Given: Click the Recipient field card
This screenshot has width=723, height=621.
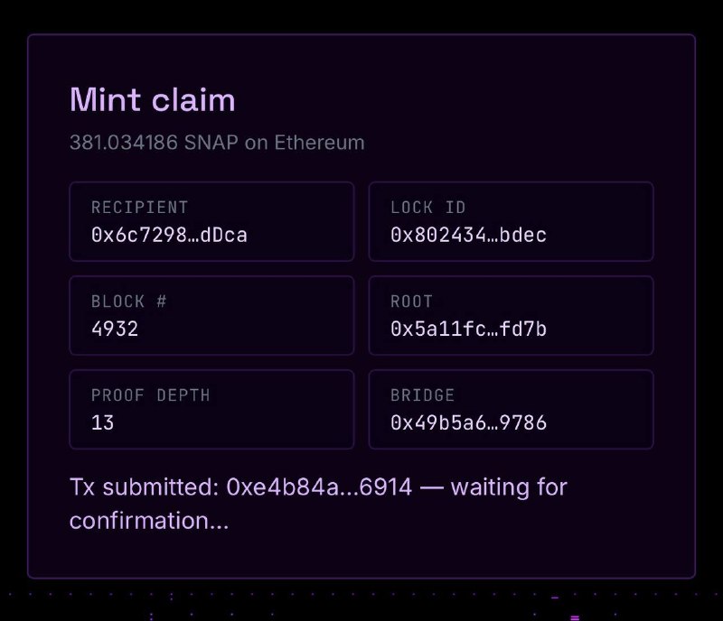Looking at the screenshot, I should 211,221.
